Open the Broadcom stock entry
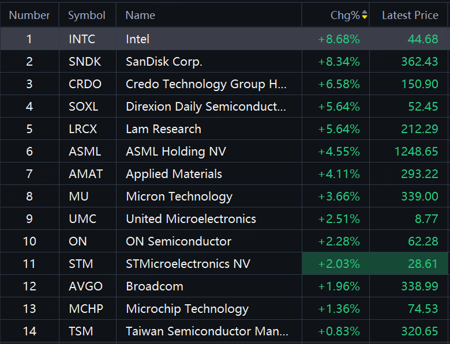The width and height of the screenshot is (450, 344). point(154,286)
